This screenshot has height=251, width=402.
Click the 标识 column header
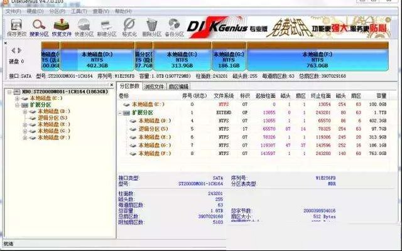(x=245, y=96)
